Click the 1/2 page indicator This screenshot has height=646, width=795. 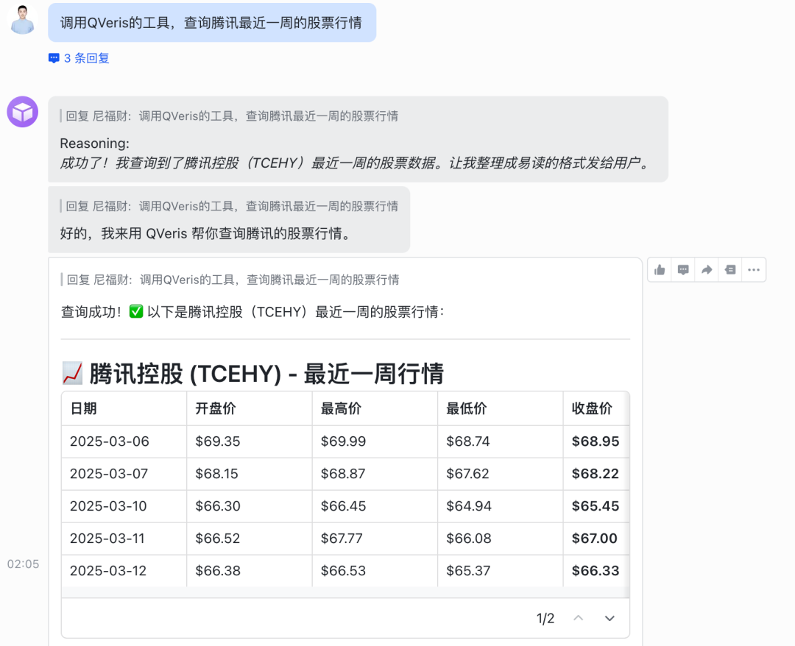tap(546, 618)
